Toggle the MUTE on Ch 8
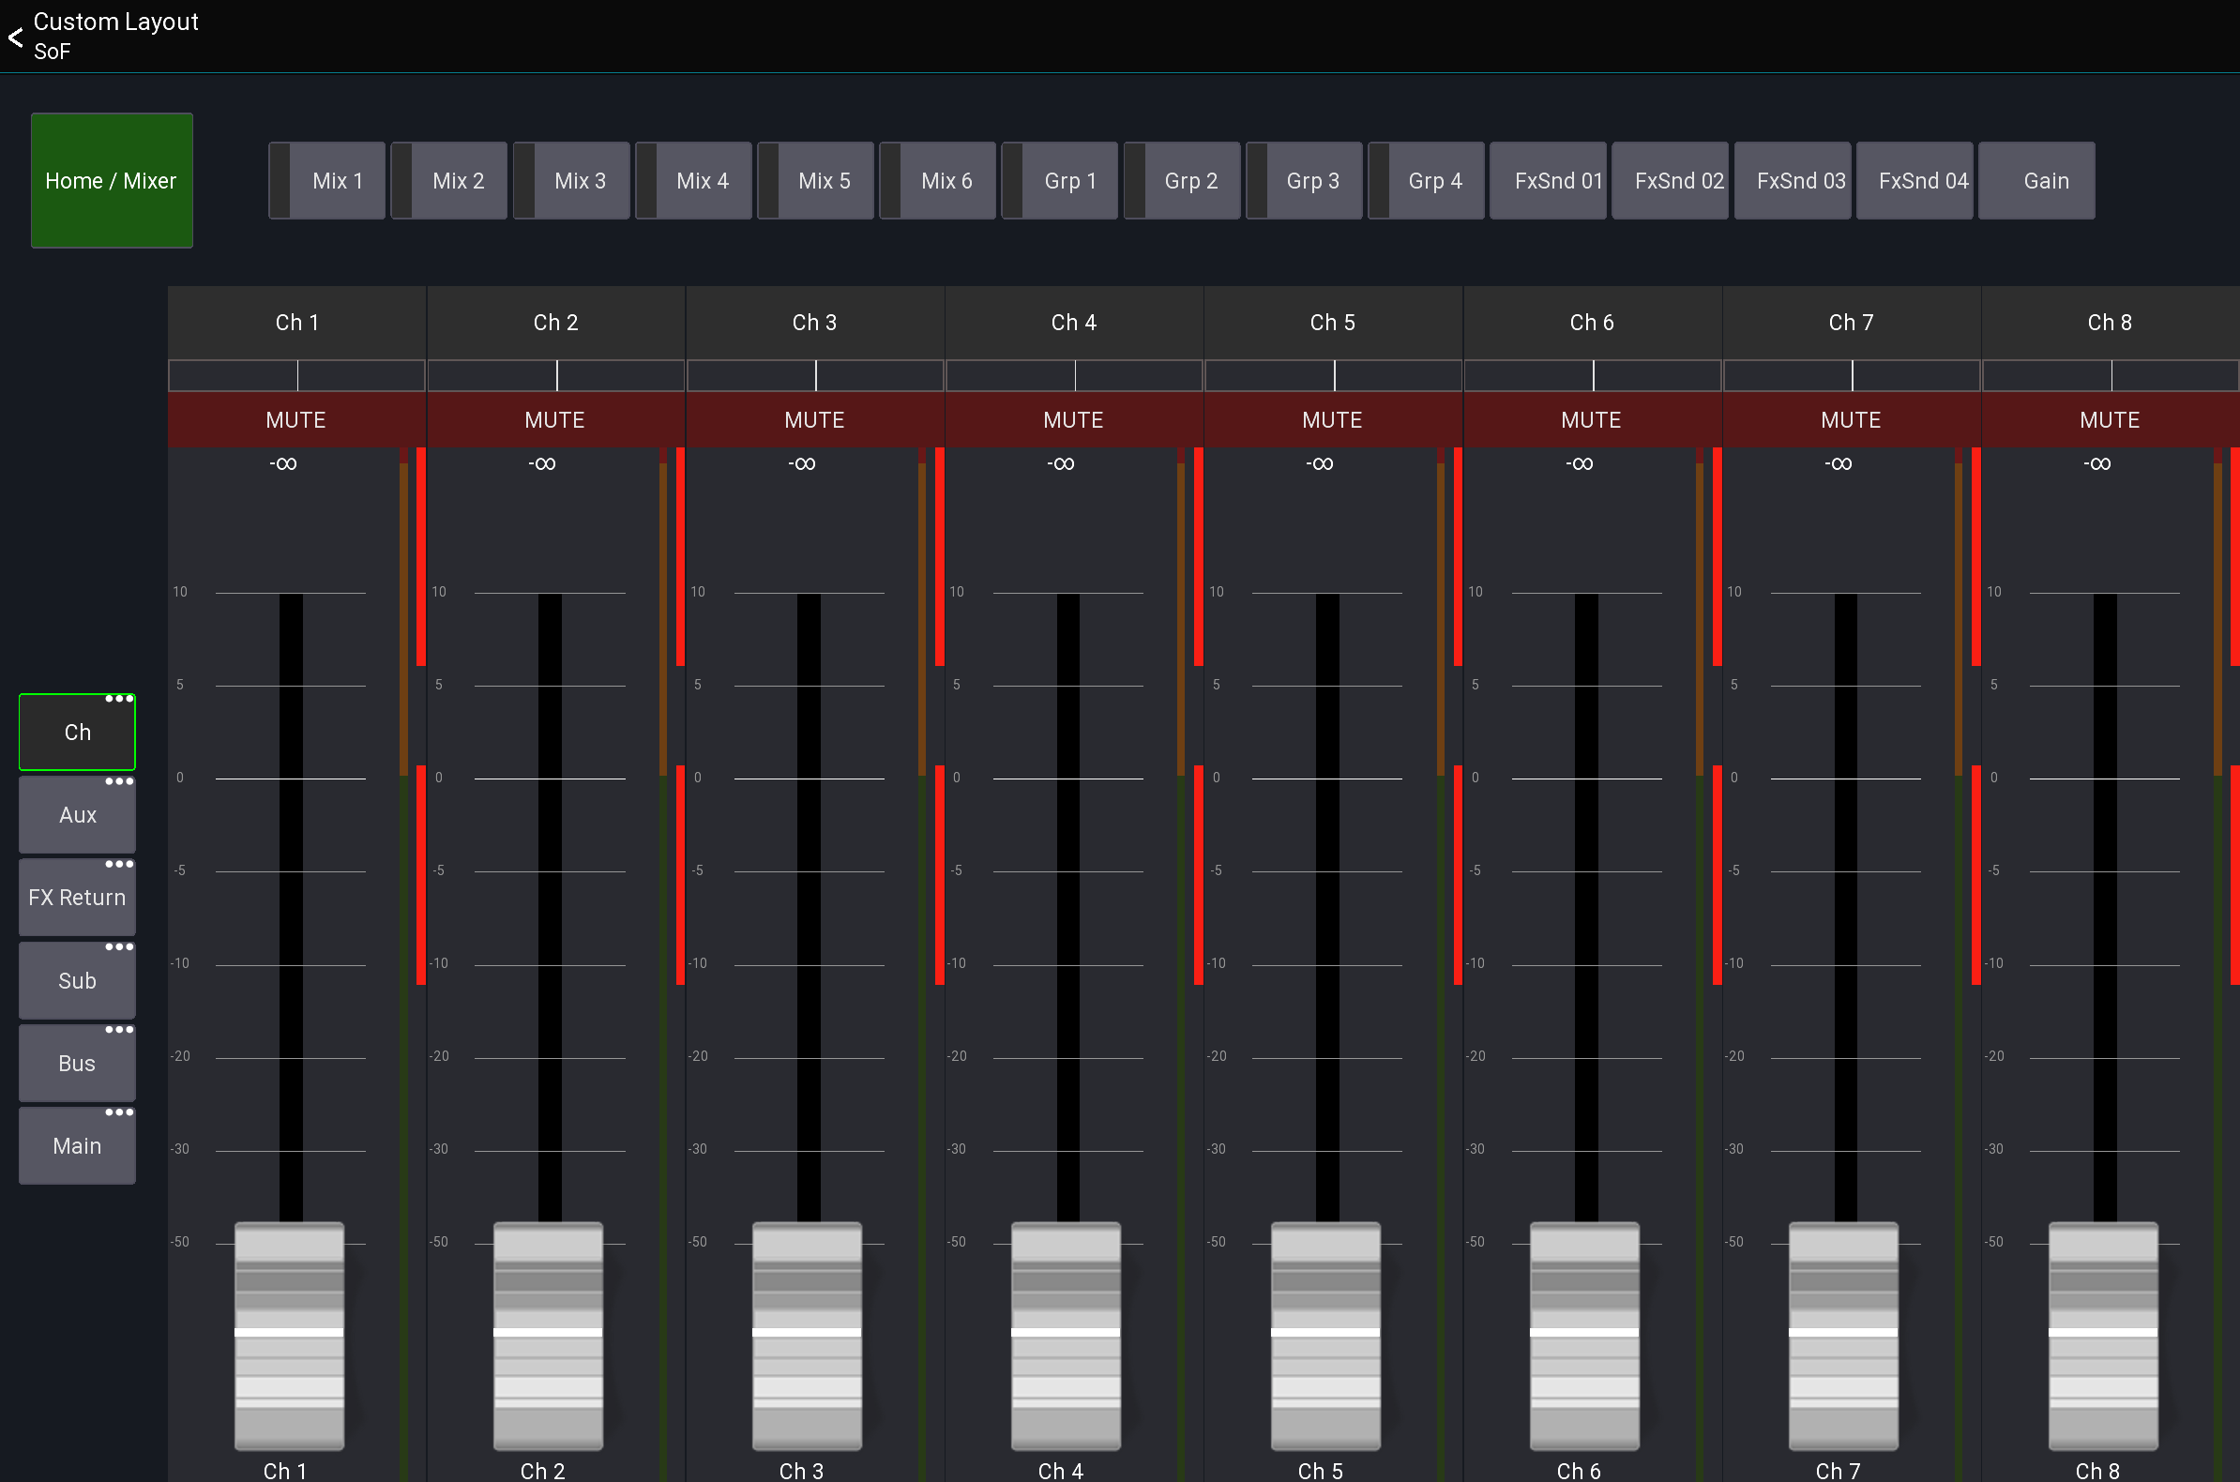The height and width of the screenshot is (1482, 2240). click(2110, 419)
